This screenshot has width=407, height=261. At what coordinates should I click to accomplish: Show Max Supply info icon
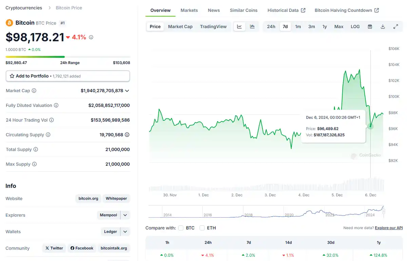(34, 164)
